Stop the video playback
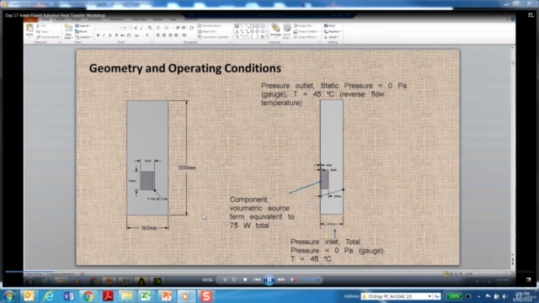The width and height of the screenshot is (539, 303). pyautogui.click(x=245, y=279)
